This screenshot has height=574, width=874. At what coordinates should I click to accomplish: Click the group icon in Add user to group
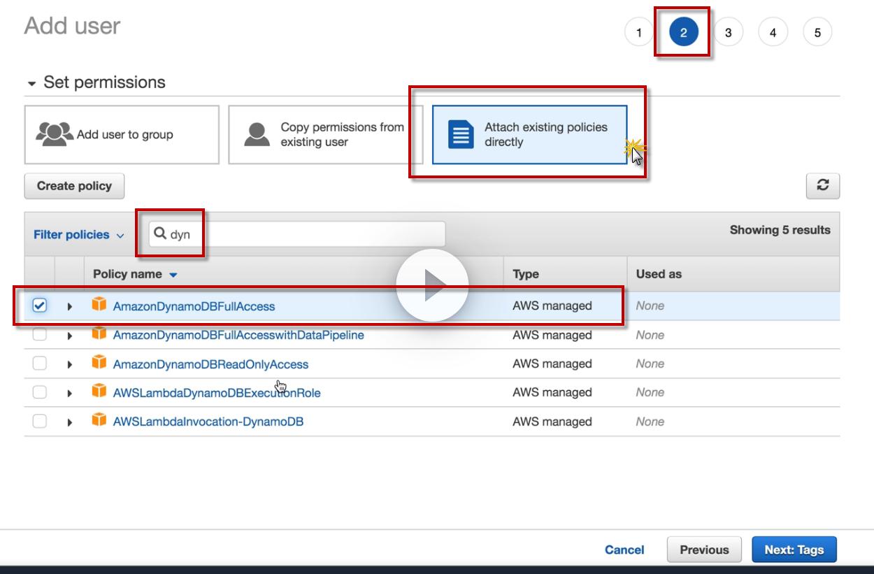click(x=53, y=134)
